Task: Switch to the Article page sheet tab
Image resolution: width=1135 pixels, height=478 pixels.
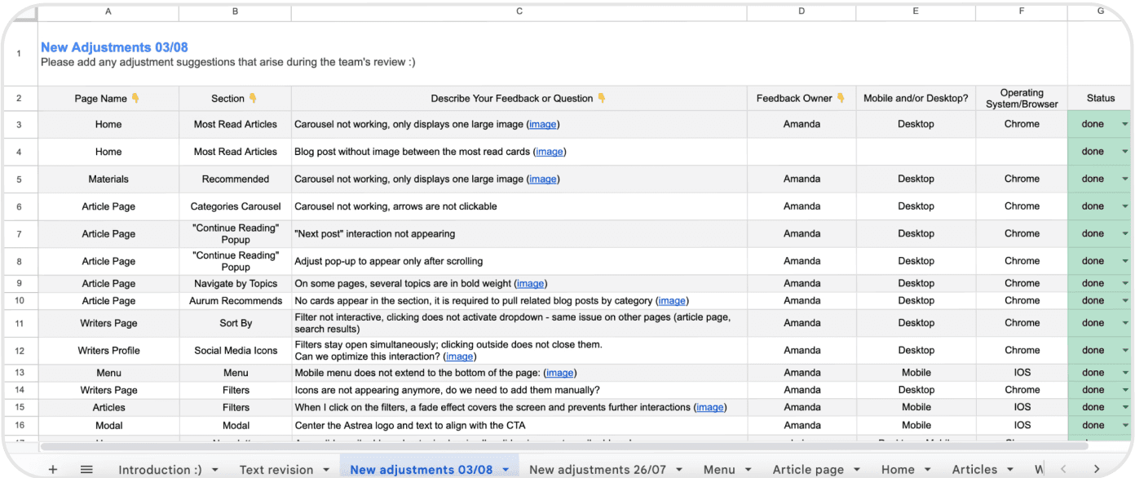Action: [808, 470]
